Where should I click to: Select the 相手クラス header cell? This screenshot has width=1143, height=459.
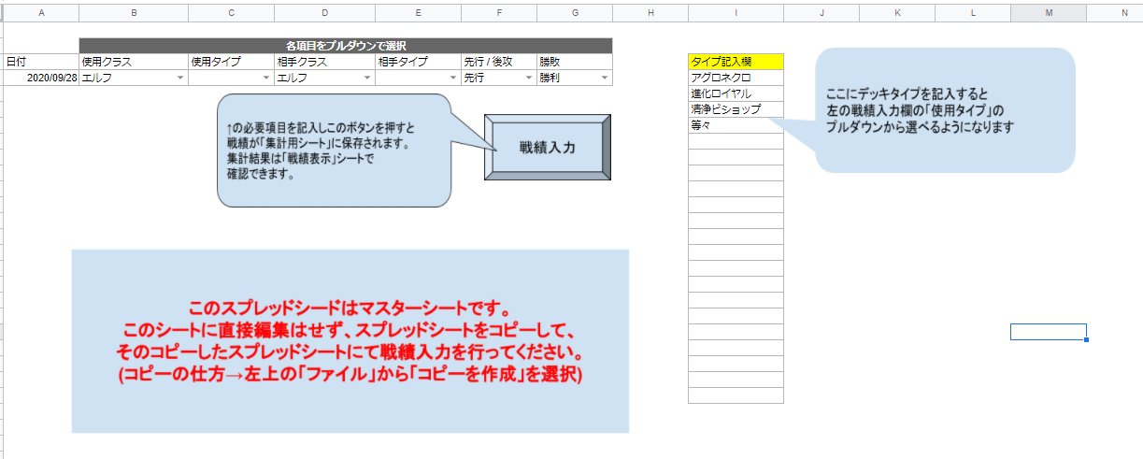(x=323, y=62)
